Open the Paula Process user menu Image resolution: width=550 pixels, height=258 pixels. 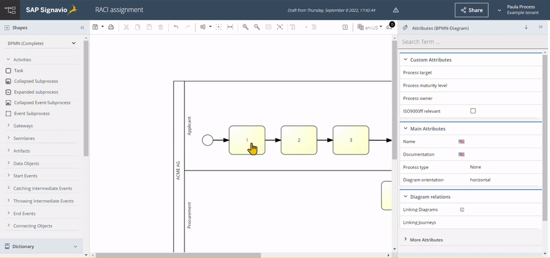point(518,10)
